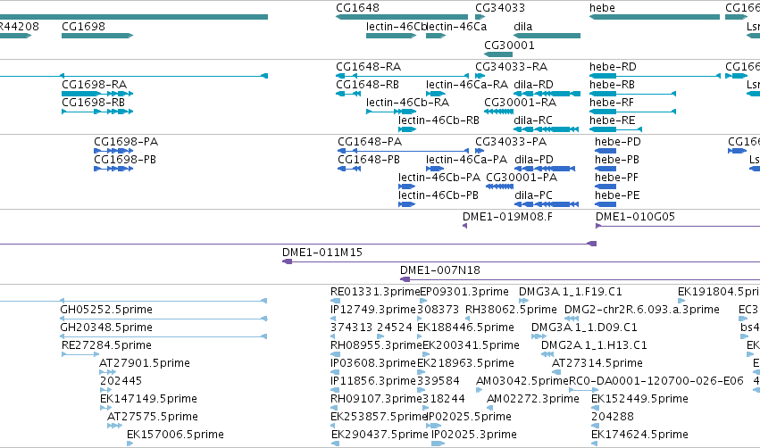
Task: Select transcript hebe-RB
Action: (612, 84)
